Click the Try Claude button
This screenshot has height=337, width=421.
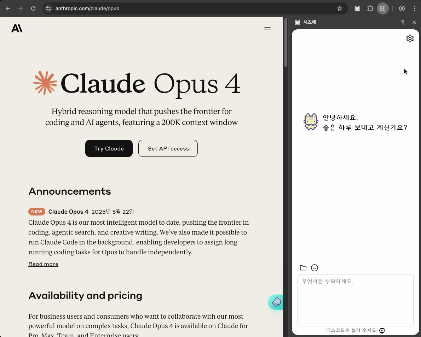[109, 148]
